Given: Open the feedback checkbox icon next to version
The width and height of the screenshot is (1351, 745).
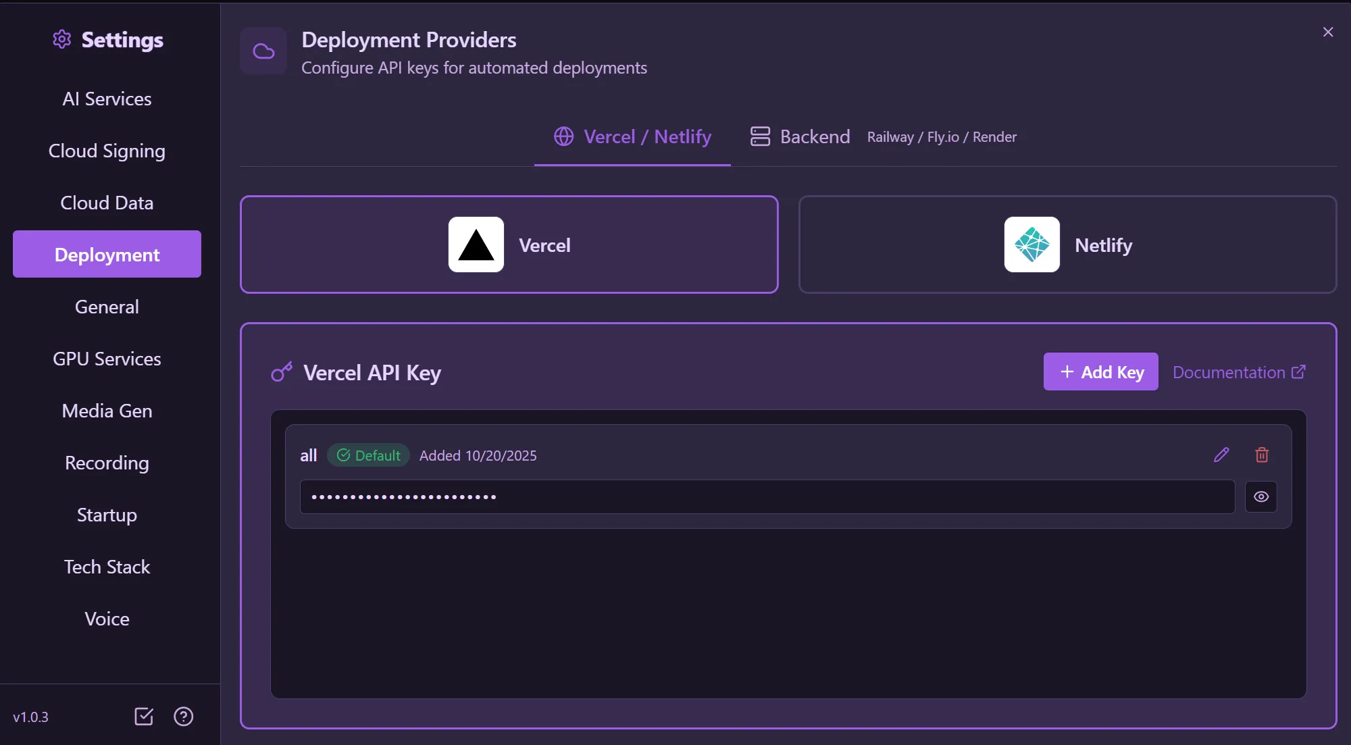Looking at the screenshot, I should point(144,716).
